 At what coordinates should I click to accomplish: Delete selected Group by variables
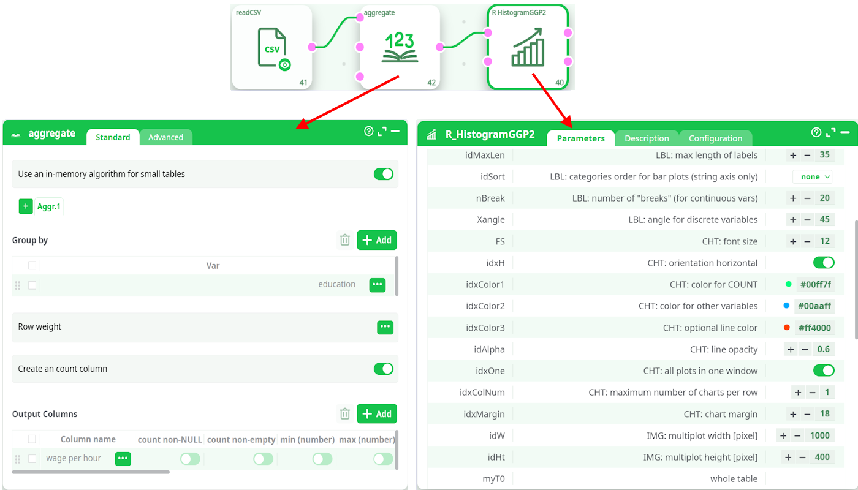345,240
